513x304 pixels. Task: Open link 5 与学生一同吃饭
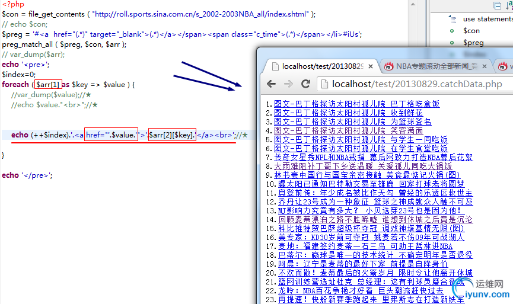[x=361, y=140]
